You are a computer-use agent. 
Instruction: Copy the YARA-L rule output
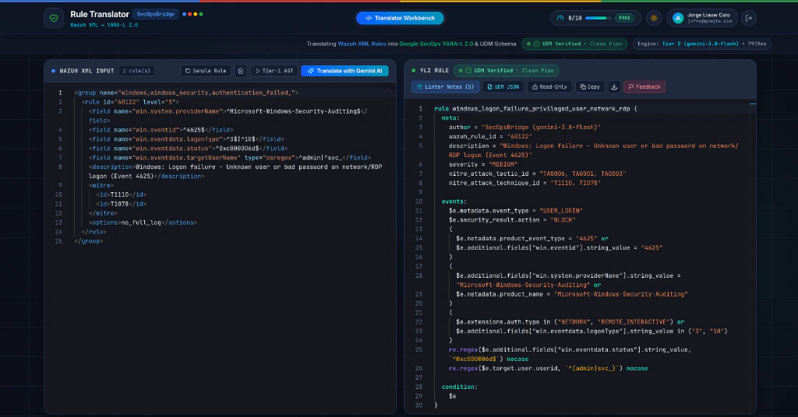590,87
